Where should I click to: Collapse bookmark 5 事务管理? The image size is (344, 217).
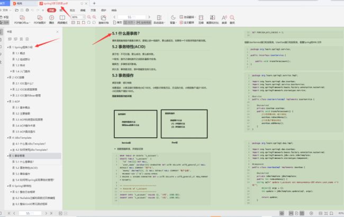(8, 156)
